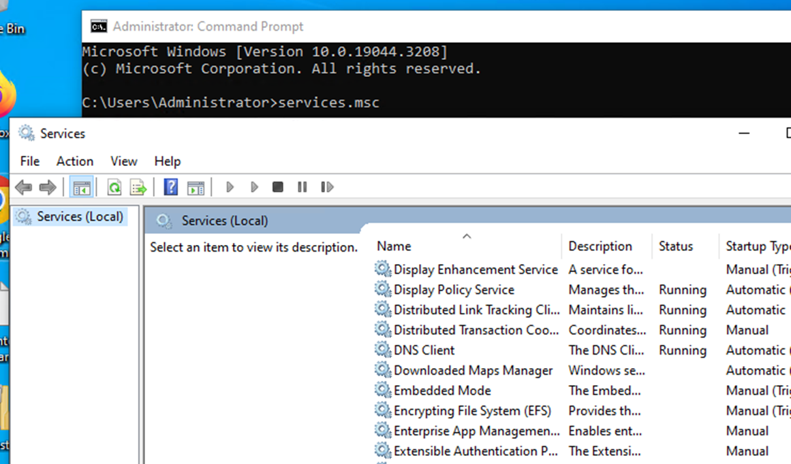Click the Running status of DNS Client

(683, 350)
